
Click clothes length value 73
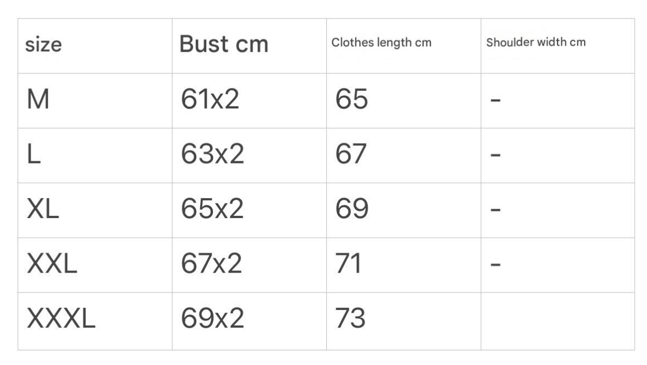(350, 319)
